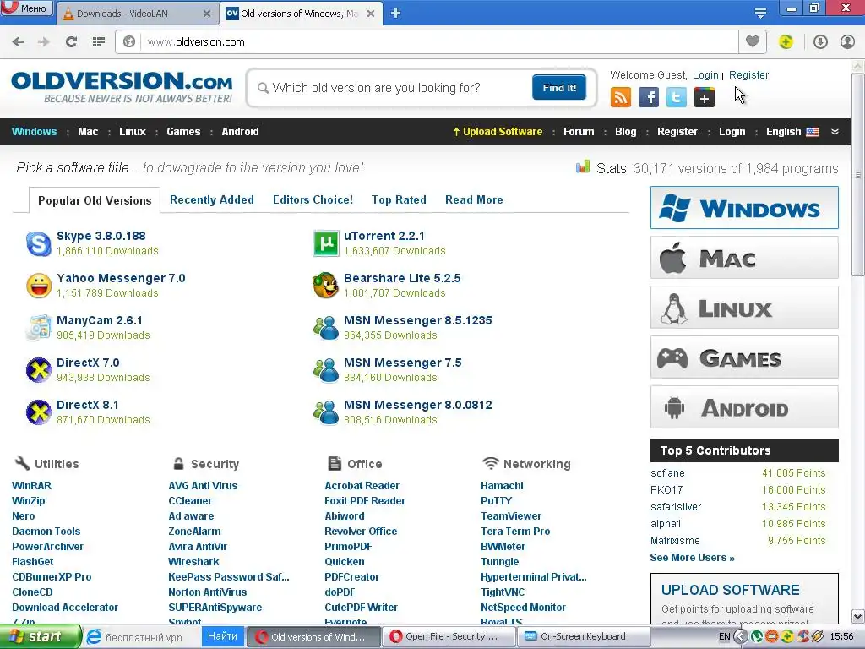Open the downloads arrow icon in toolbar

click(820, 42)
